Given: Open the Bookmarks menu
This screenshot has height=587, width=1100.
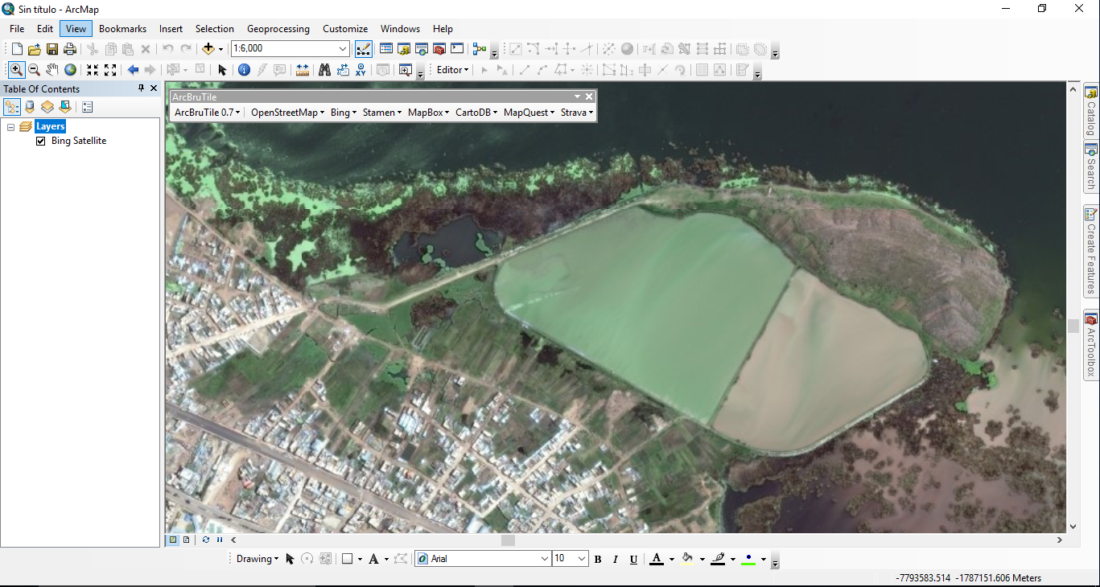Looking at the screenshot, I should coord(122,29).
